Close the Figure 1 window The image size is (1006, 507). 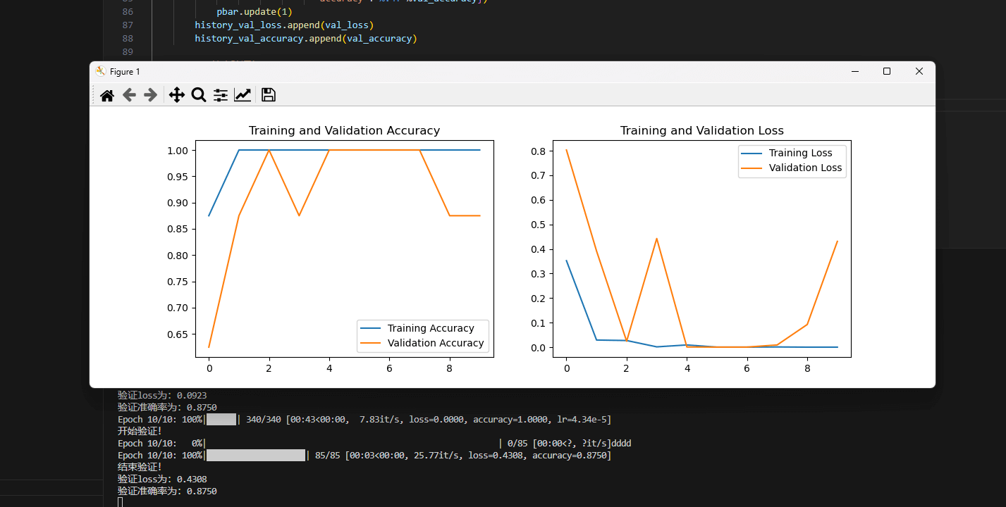[919, 71]
